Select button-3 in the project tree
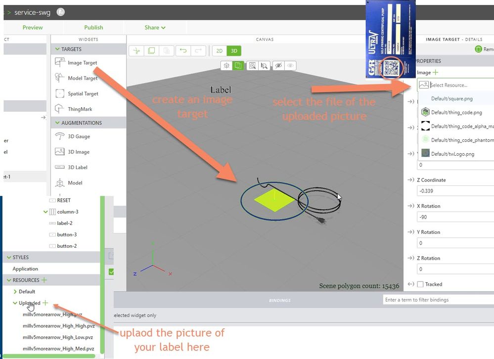 [67, 234]
